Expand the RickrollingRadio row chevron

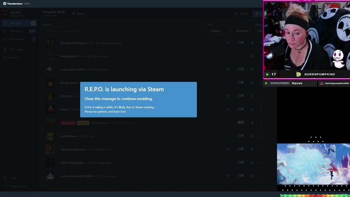(x=261, y=163)
